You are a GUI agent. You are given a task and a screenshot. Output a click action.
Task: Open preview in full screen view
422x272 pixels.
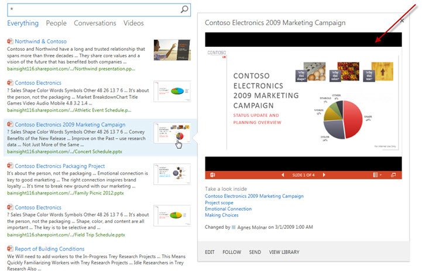pyautogui.click(x=393, y=175)
